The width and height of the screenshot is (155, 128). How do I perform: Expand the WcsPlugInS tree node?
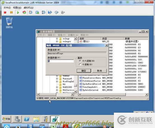click(x=57, y=81)
